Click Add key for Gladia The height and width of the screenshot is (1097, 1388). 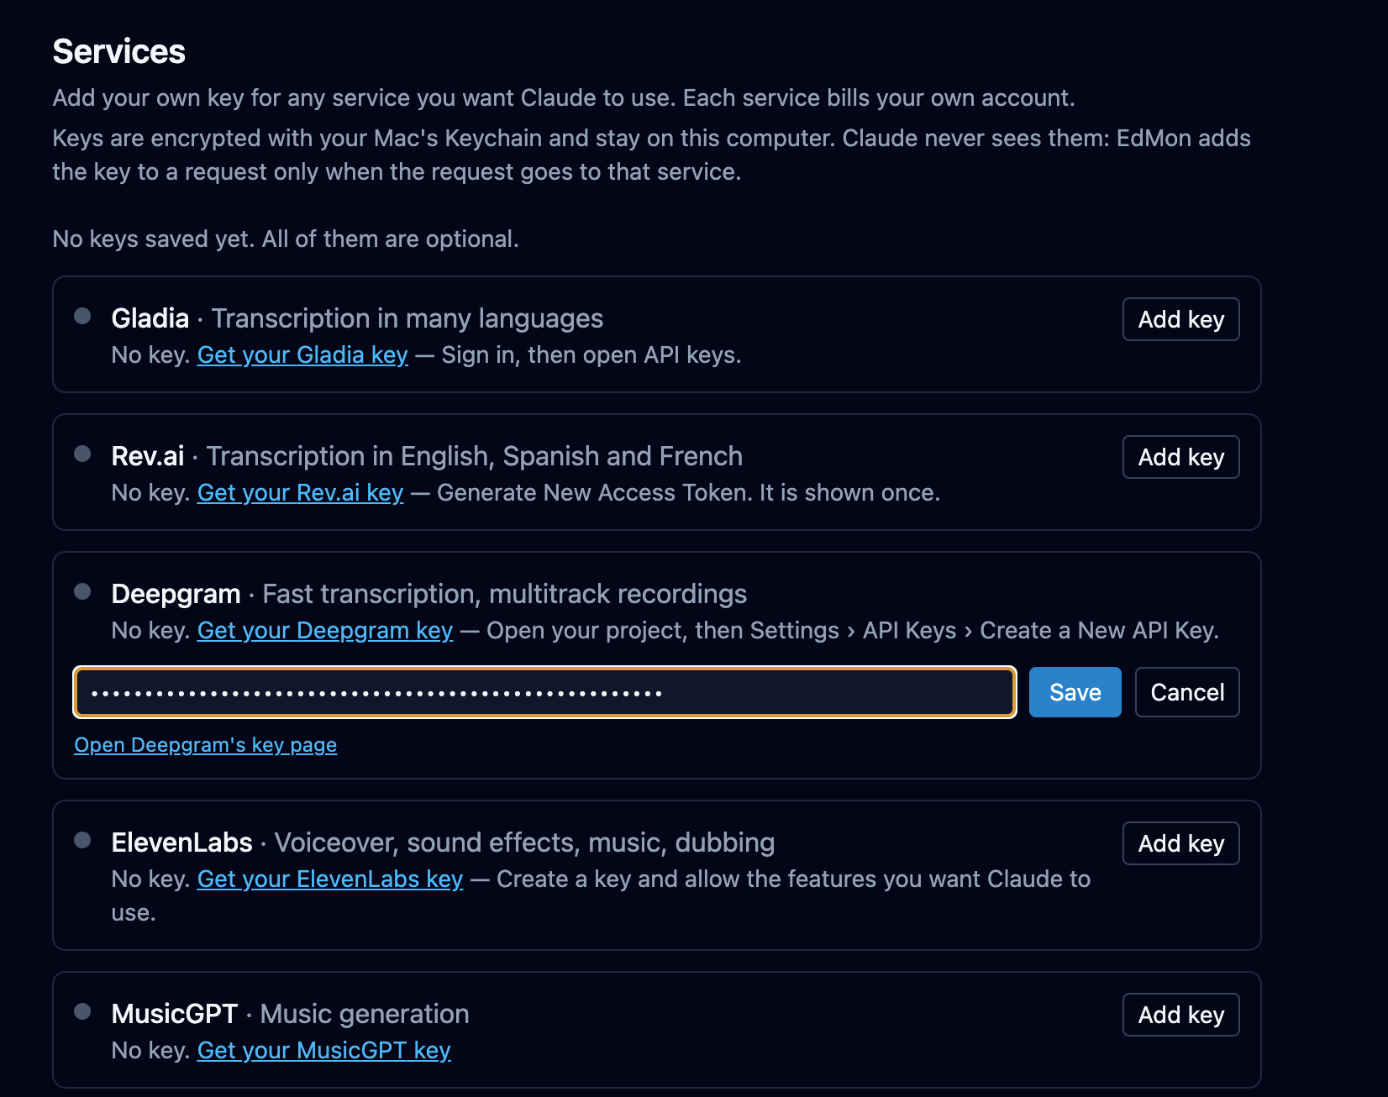(x=1180, y=319)
